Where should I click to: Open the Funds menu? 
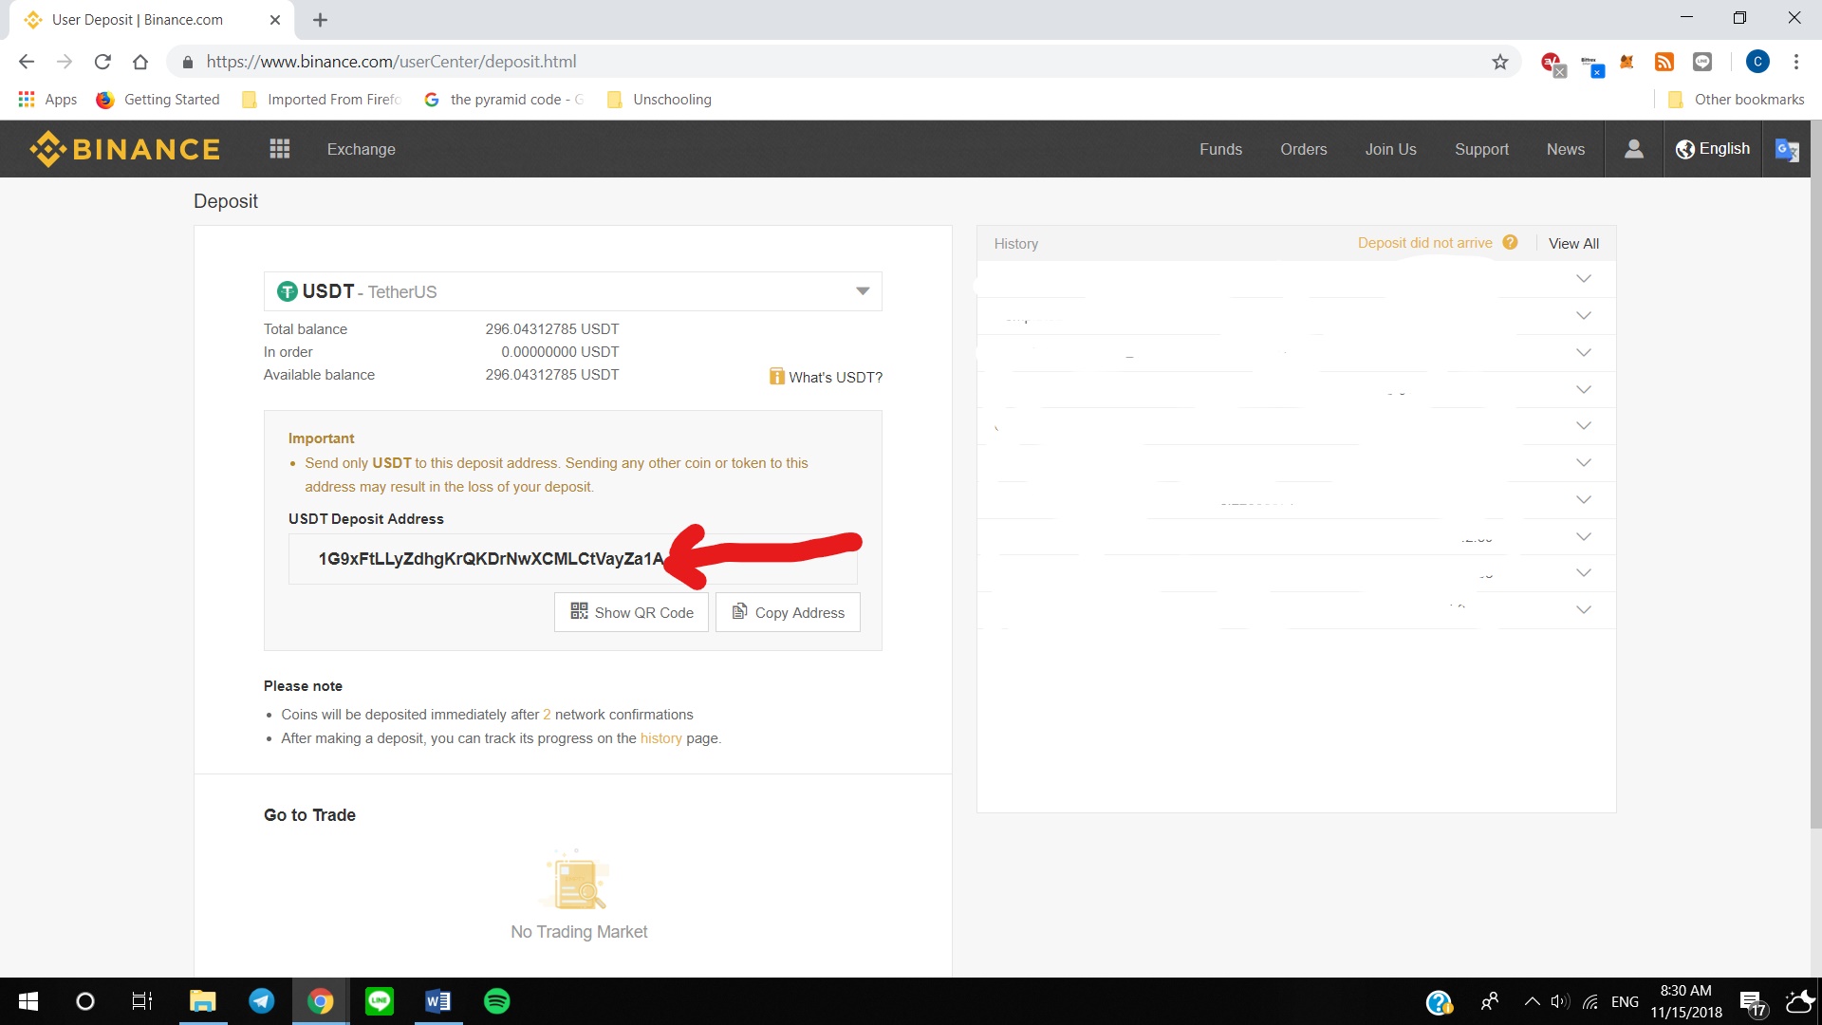(x=1220, y=149)
